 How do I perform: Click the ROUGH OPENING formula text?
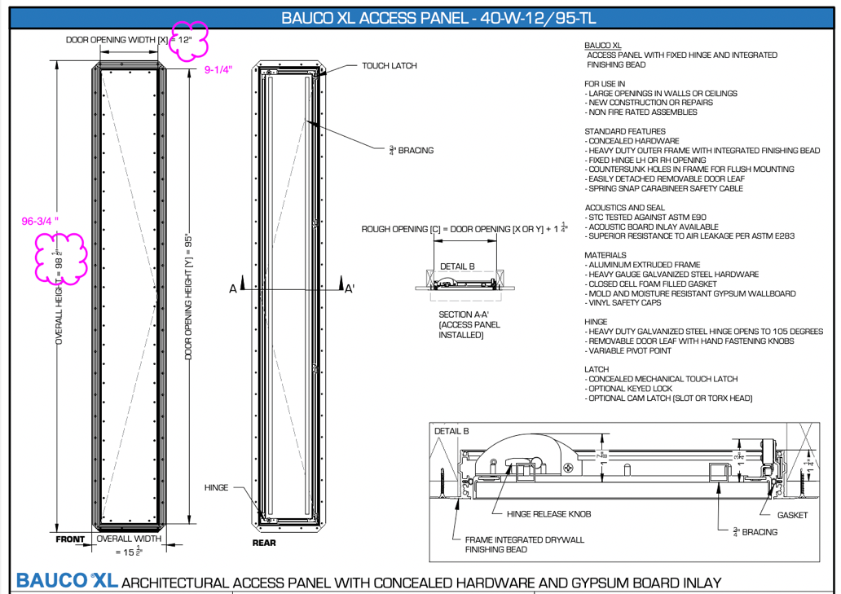coord(465,229)
